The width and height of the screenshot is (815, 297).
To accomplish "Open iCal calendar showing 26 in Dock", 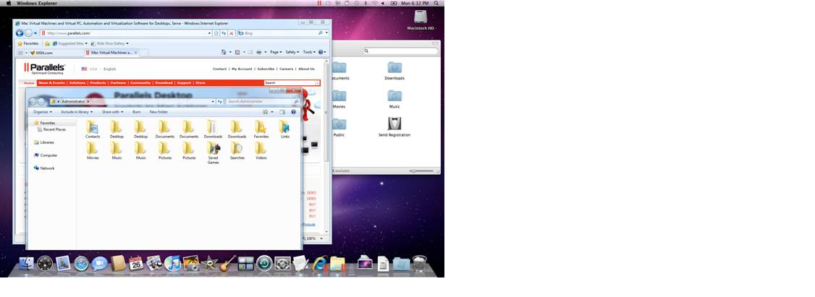I will [135, 263].
